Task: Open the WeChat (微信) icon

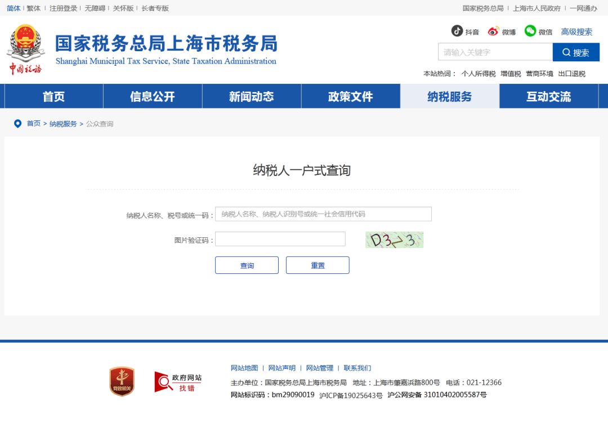Action: click(x=530, y=30)
